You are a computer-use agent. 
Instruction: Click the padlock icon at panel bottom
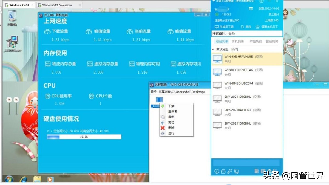(x=224, y=171)
